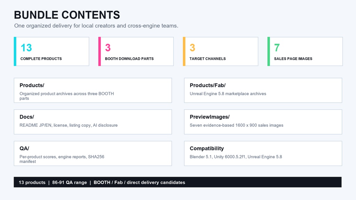Click the large cyan number 13
Screen dimensions: 356x200
click(x=26, y=48)
